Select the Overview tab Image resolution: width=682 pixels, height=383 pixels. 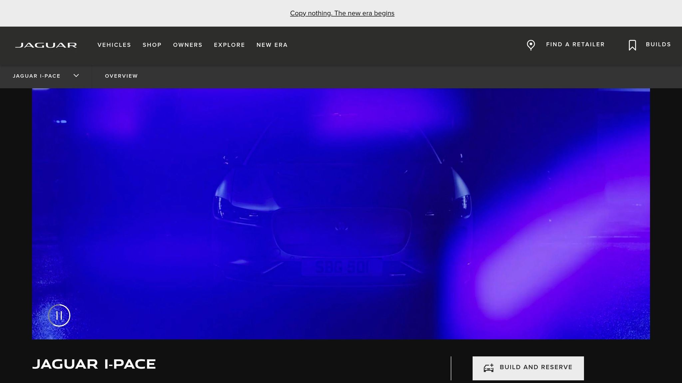tap(121, 76)
